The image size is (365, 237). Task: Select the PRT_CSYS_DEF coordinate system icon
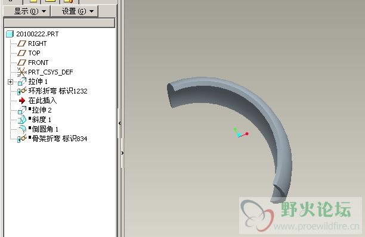[22, 72]
